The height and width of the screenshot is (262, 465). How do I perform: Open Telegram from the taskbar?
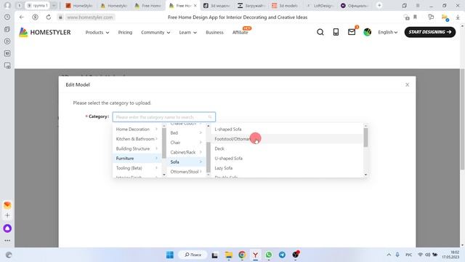pyautogui.click(x=282, y=255)
